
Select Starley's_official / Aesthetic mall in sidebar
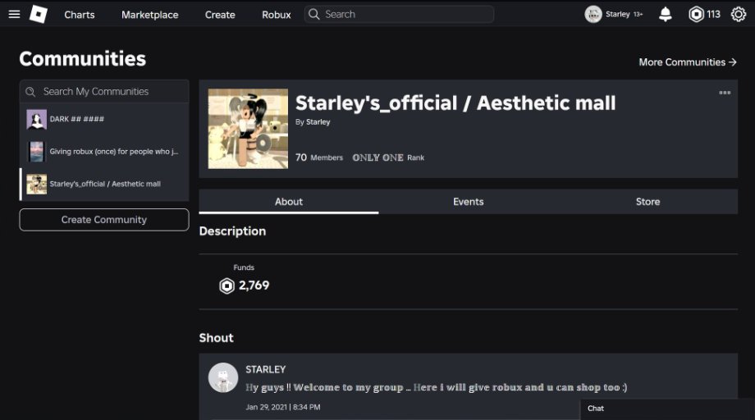[104, 184]
